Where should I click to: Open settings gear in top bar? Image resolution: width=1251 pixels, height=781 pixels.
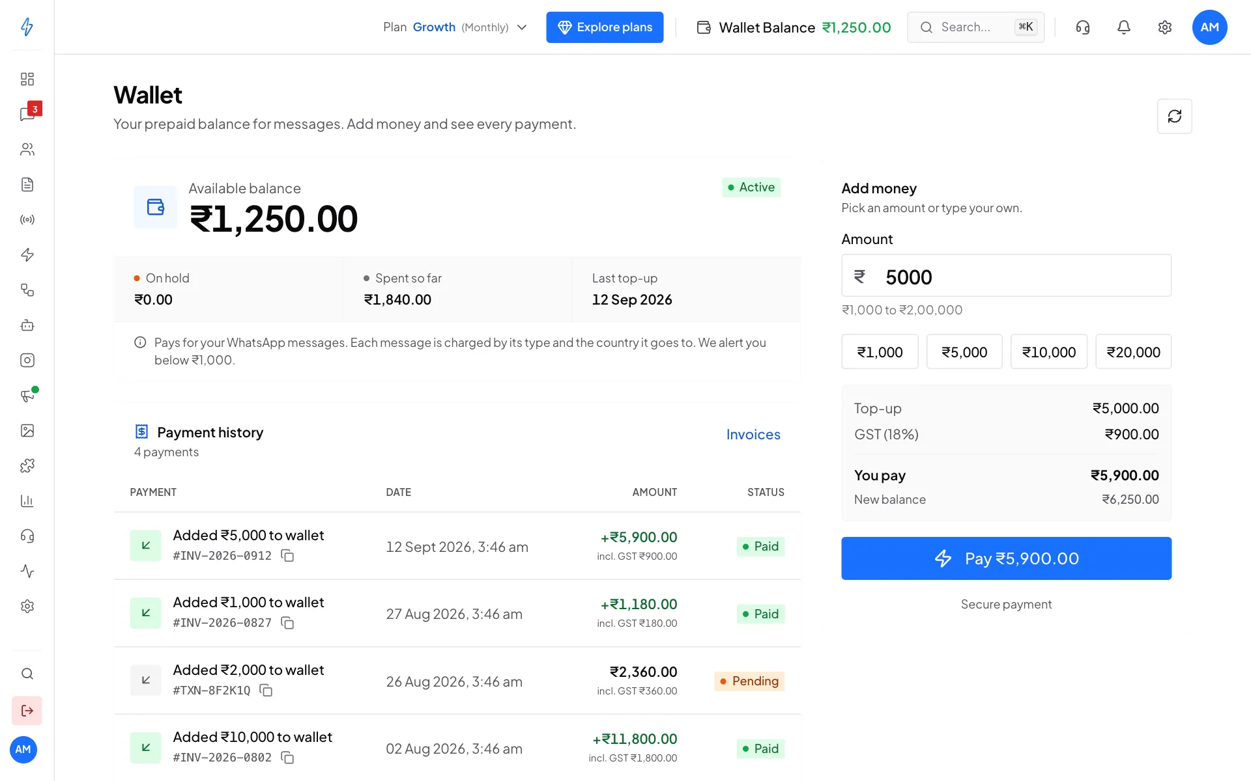pos(1164,27)
